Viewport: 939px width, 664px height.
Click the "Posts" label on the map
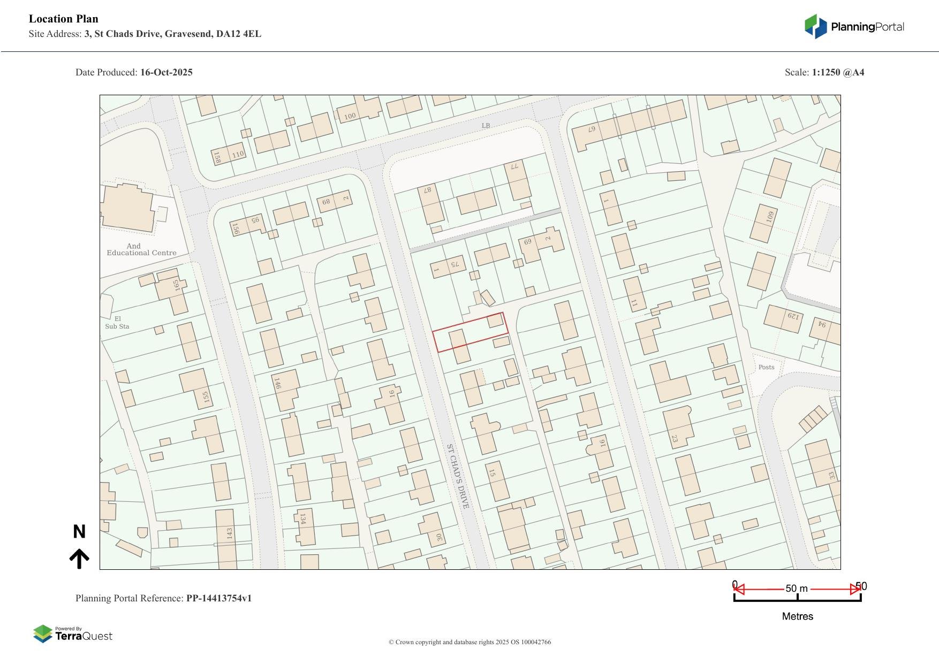coord(766,367)
